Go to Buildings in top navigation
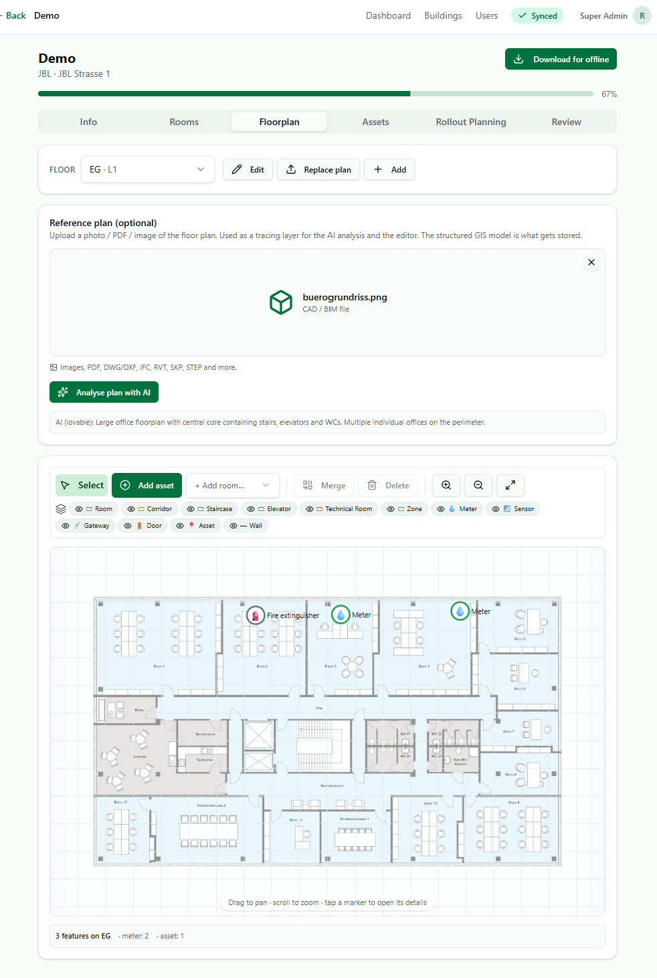This screenshot has width=657, height=978. 443,15
